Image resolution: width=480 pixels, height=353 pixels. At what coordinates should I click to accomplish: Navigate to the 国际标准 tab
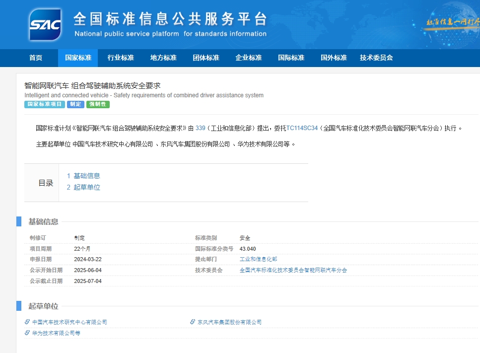(291, 58)
